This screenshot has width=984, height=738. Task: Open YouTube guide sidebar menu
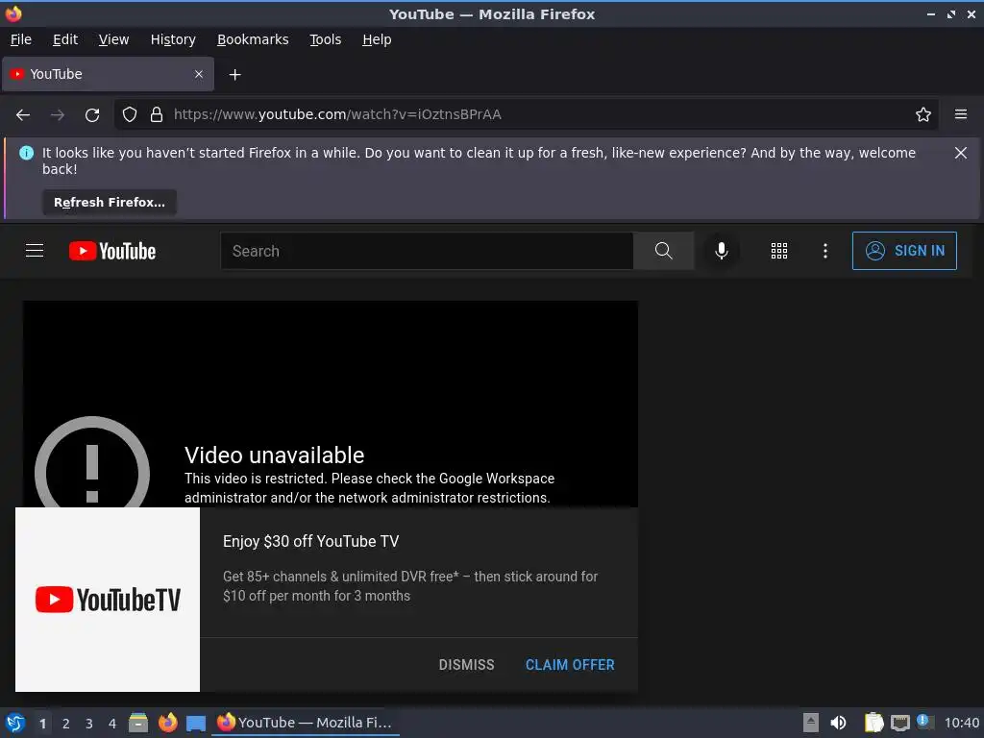coord(35,251)
